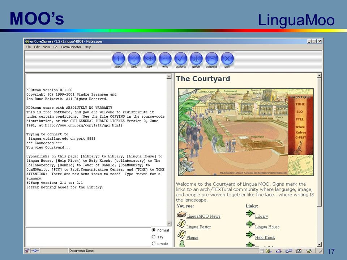Image resolution: width=347 pixels, height=260 pixels.
Task: Click the Lingua Poster note icon
Action: (181, 224)
